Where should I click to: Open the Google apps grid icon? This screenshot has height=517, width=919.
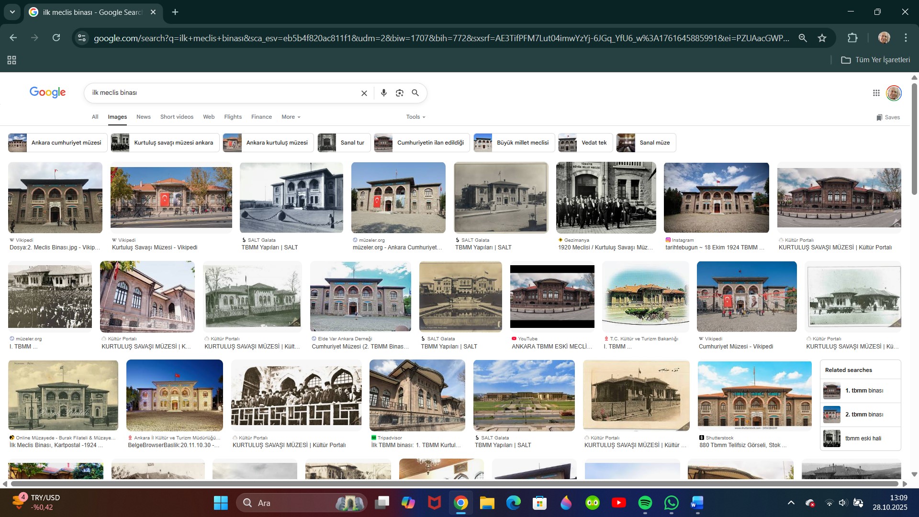[876, 93]
